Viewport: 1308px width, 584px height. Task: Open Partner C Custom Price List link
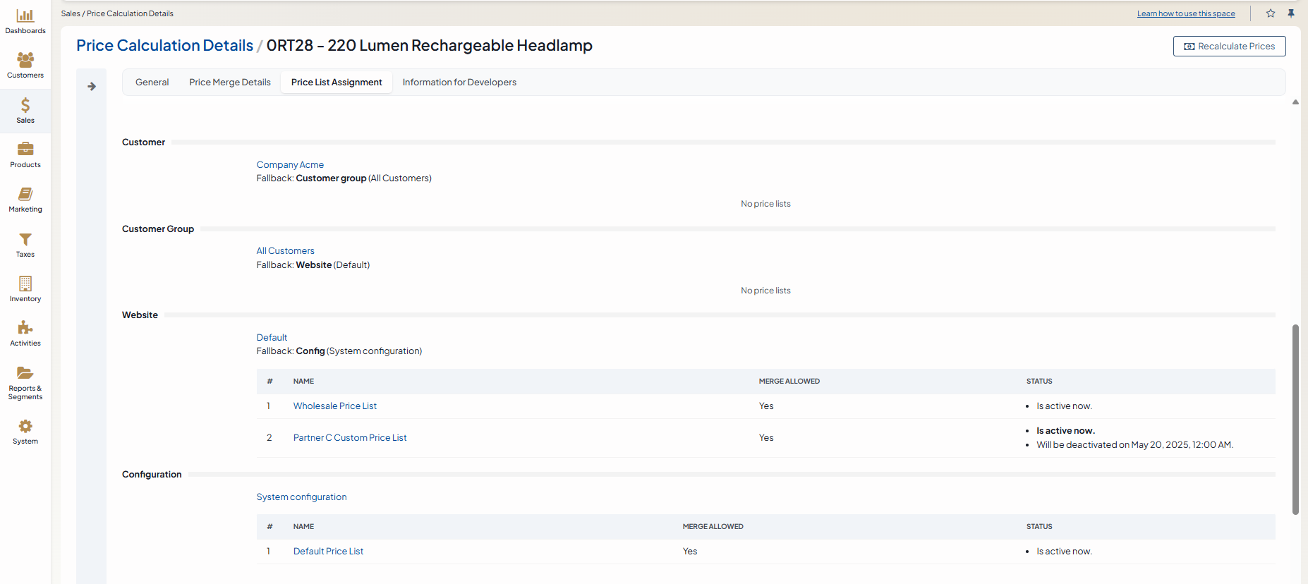tap(350, 438)
